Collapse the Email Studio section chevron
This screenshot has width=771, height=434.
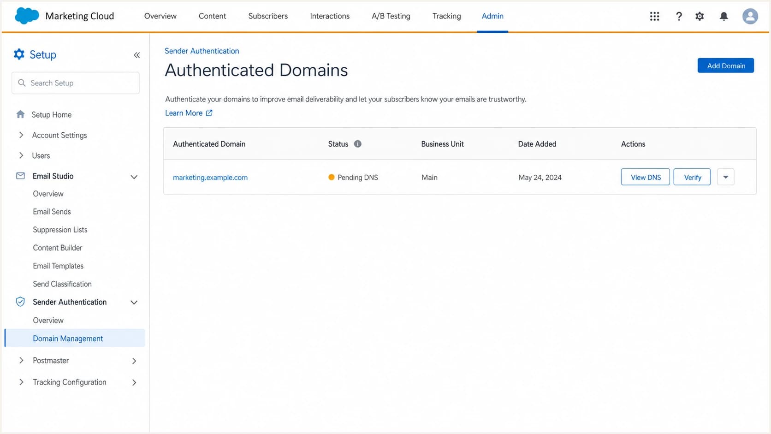[134, 177]
